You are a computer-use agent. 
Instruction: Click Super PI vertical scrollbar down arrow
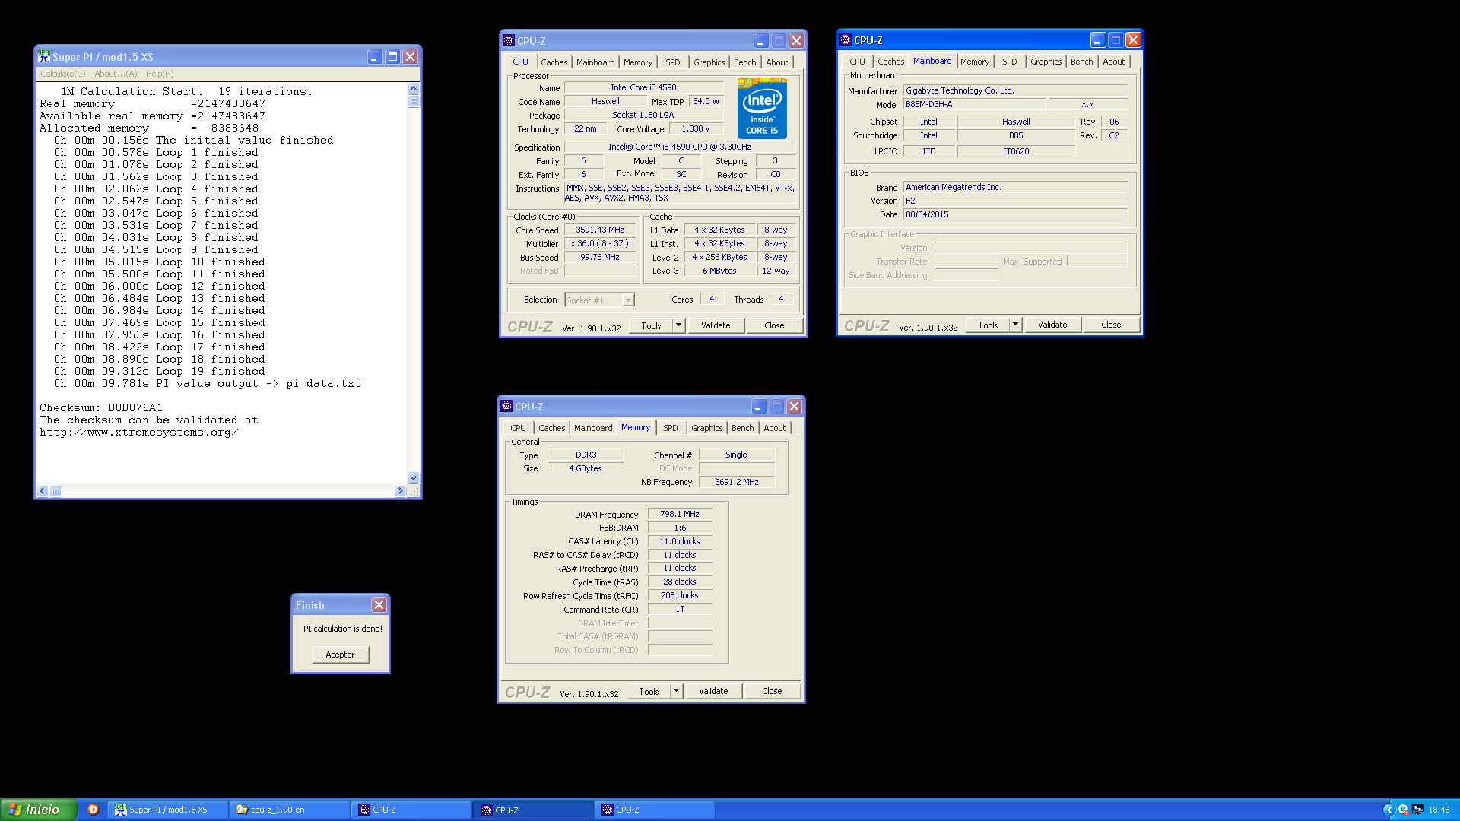coord(414,478)
